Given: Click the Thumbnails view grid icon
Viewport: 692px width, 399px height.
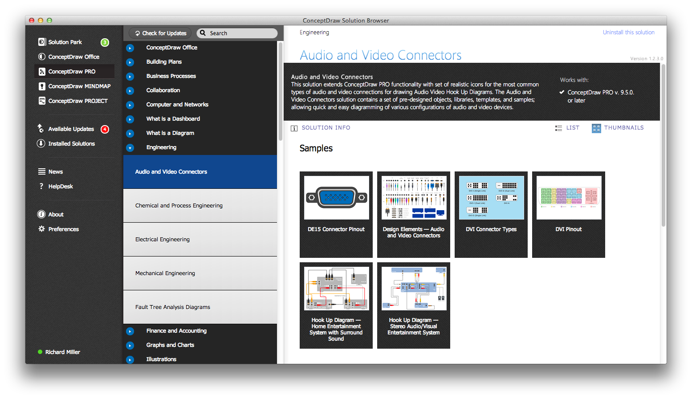Looking at the screenshot, I should (596, 128).
